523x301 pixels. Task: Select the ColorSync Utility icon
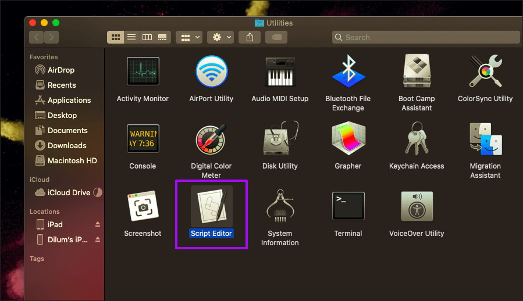[485, 71]
